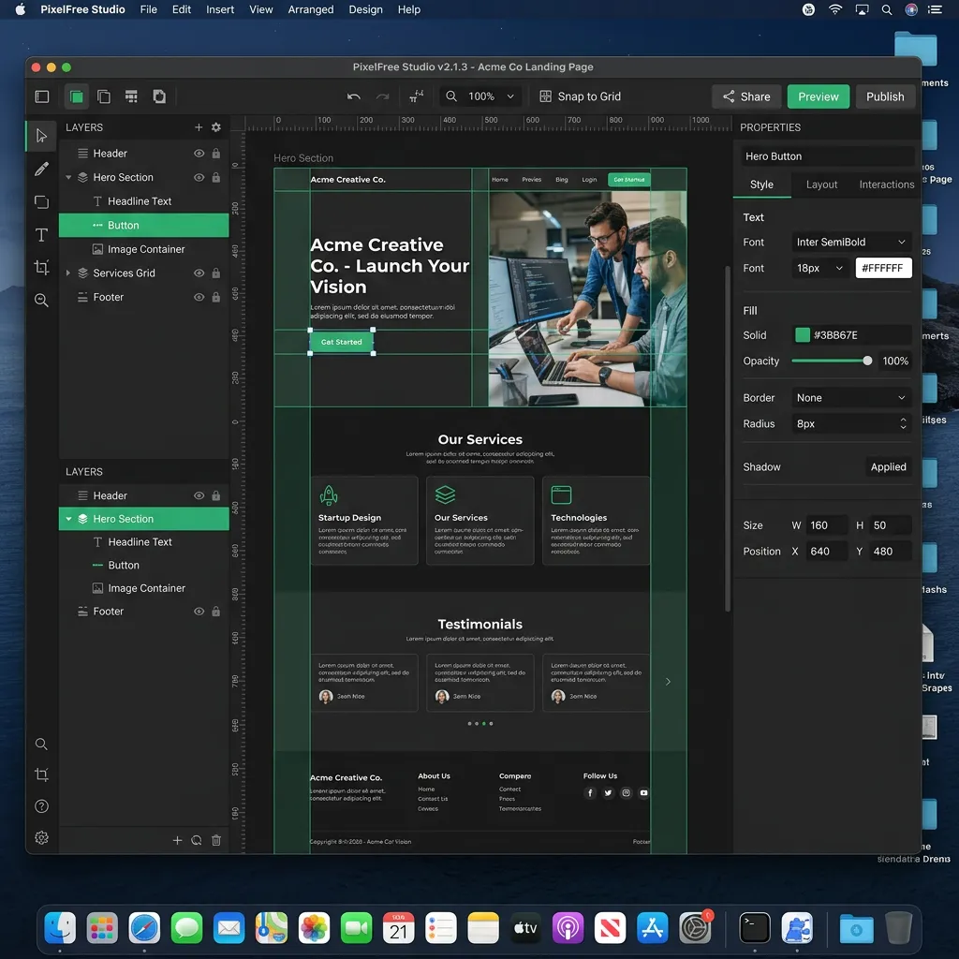Open Safari from the Dock
The image size is (959, 959).
pos(144,928)
